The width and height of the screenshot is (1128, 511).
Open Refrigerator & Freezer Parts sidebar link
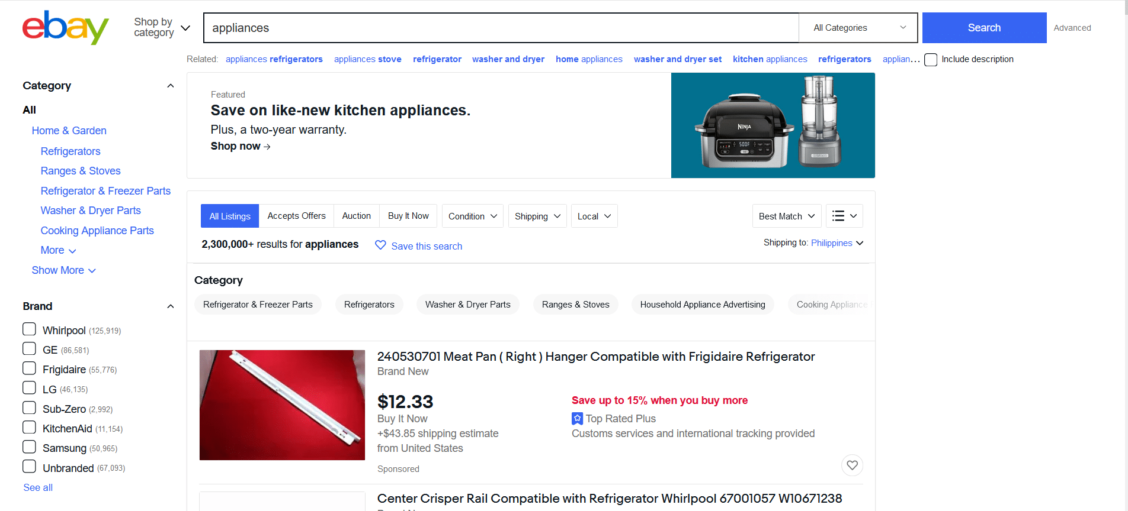(x=105, y=191)
